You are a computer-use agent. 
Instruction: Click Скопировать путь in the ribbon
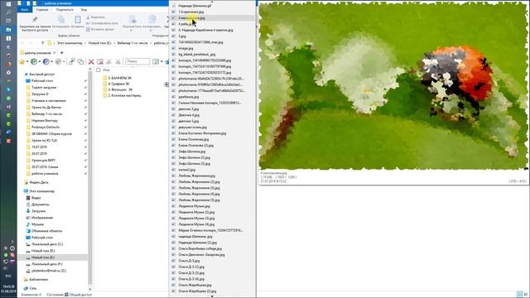click(102, 23)
